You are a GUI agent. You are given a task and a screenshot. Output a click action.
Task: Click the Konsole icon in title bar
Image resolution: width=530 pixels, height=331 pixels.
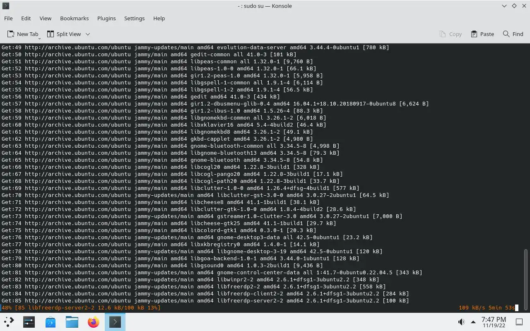coord(6,6)
